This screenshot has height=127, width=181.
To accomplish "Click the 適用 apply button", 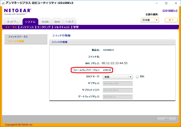I will [167, 119].
